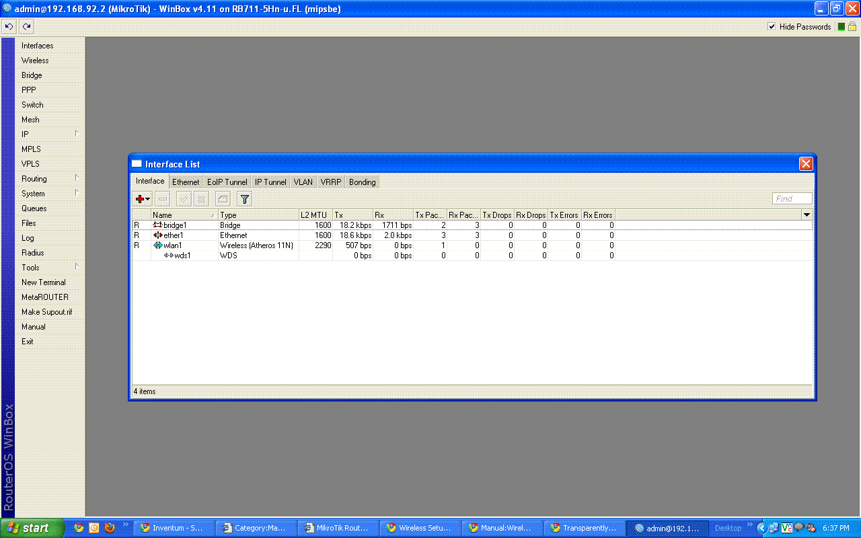Click Make Supout.rif in the sidebar
Image resolution: width=861 pixels, height=538 pixels.
click(x=50, y=312)
